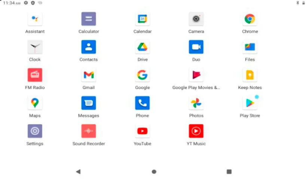Tap the shield status bar icon
Viewport: 306px width, 184px height.
click(33, 3)
